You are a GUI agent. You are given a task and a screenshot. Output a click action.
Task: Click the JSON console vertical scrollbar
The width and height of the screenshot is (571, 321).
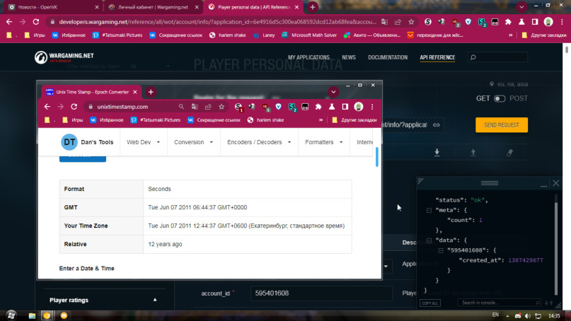556,247
